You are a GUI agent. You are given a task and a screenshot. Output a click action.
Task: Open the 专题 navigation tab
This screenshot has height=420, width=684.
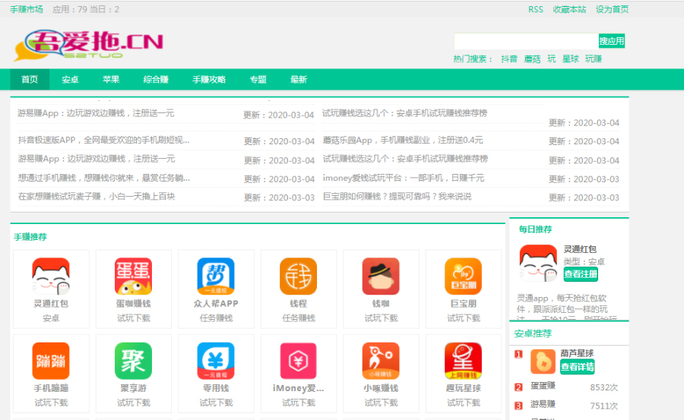click(x=258, y=80)
